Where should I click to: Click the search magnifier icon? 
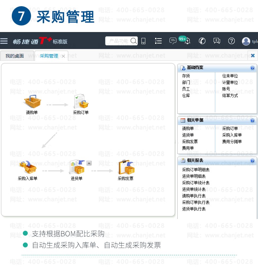pyautogui.click(x=134, y=41)
